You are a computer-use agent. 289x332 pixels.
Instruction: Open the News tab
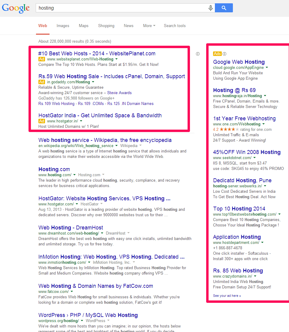(x=129, y=26)
